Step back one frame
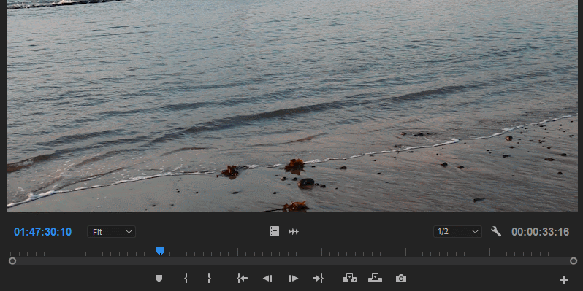The width and height of the screenshot is (583, 291). click(267, 279)
